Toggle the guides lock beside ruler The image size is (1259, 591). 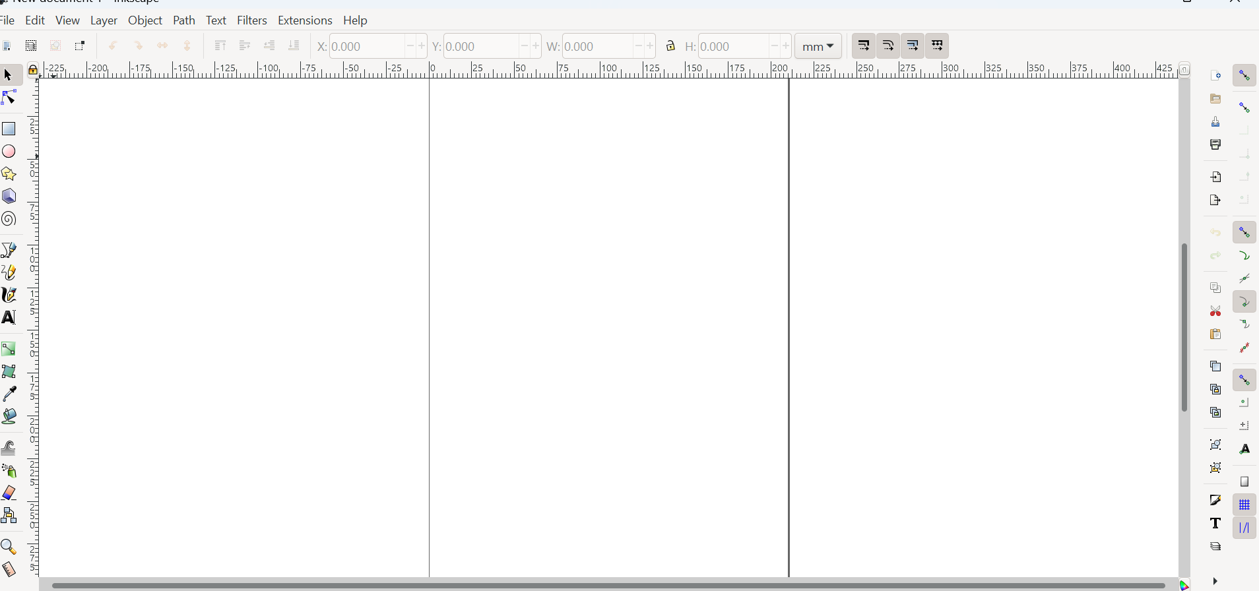[33, 70]
